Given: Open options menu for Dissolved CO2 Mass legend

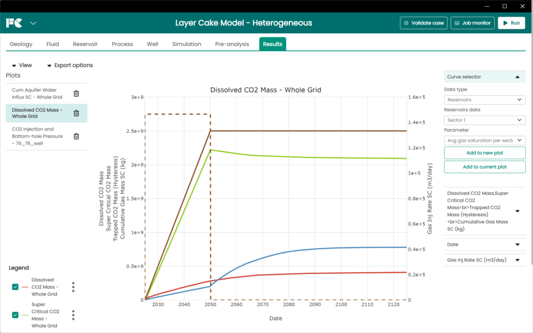Looking at the screenshot, I should click(x=73, y=287).
